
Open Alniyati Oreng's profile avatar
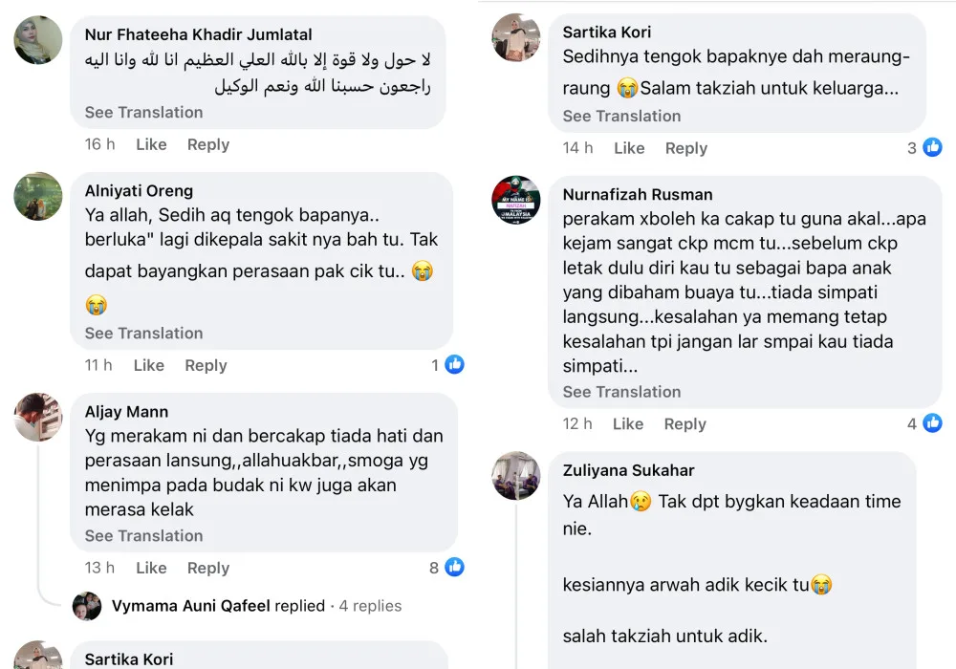coord(38,197)
